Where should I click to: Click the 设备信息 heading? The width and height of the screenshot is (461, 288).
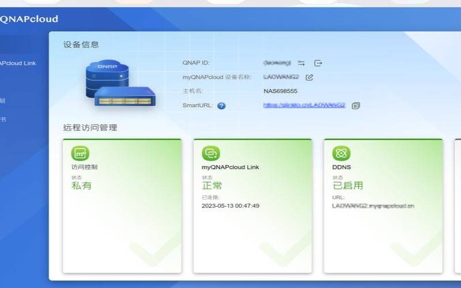coord(81,45)
